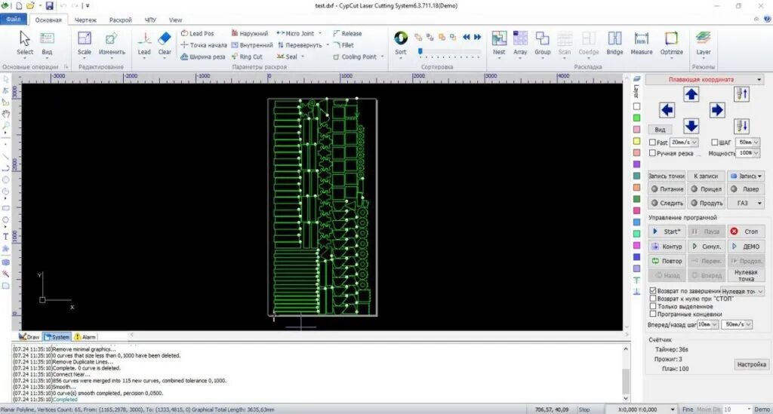773x414 pixels.
Task: Jog down with the blue down arrow
Action: pyautogui.click(x=691, y=126)
